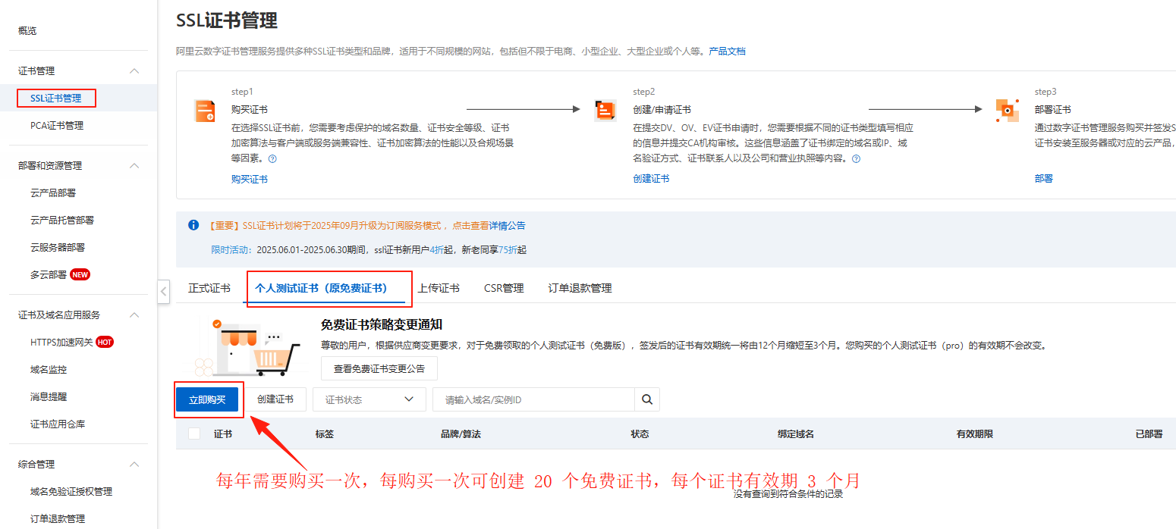This screenshot has width=1176, height=529.
Task: Open 概览 in the sidebar
Action: point(27,31)
